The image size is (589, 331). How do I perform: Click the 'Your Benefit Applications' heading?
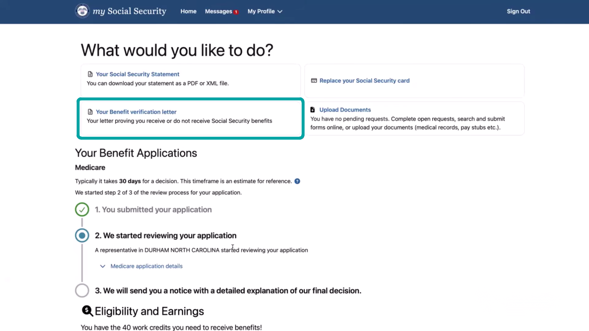tap(136, 153)
